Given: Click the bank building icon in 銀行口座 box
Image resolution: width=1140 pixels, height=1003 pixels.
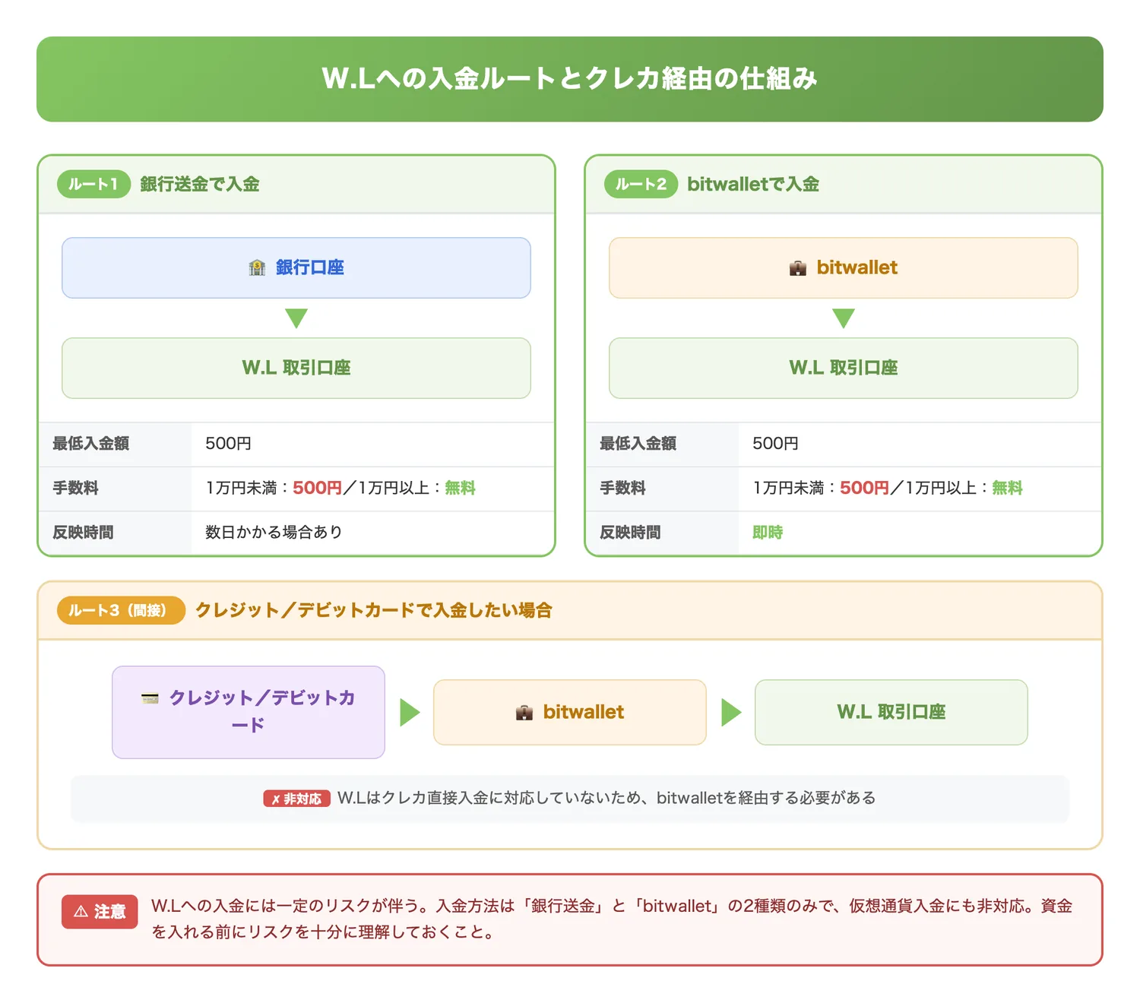Looking at the screenshot, I should (x=257, y=267).
